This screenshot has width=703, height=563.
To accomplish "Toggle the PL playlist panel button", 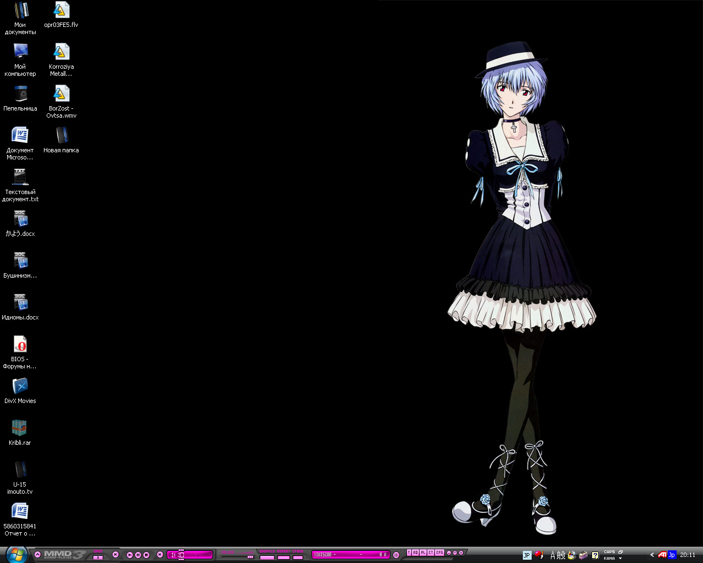I will 423,552.
